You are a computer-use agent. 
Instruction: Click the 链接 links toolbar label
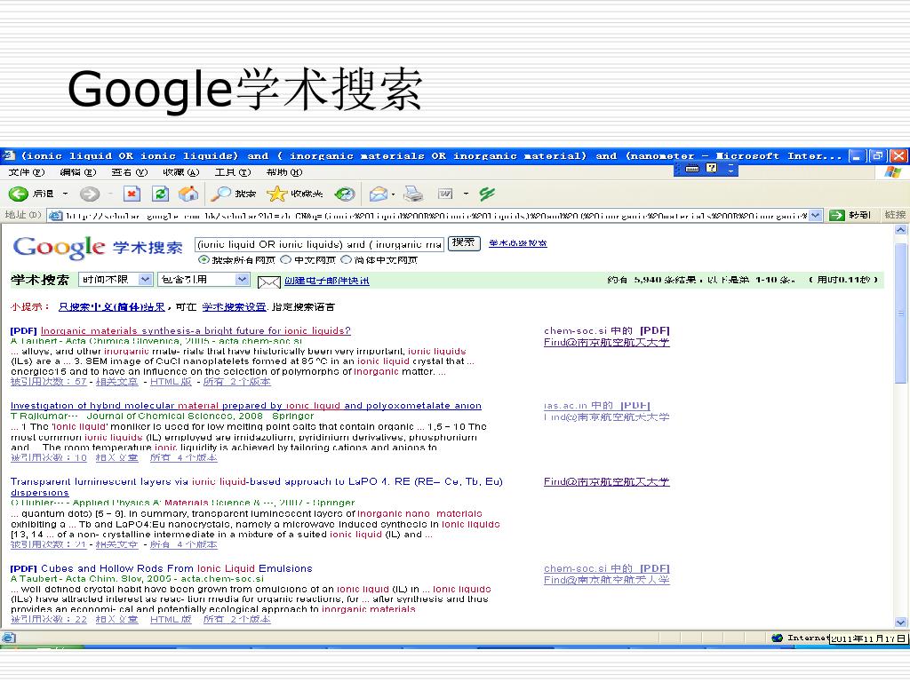(x=895, y=215)
